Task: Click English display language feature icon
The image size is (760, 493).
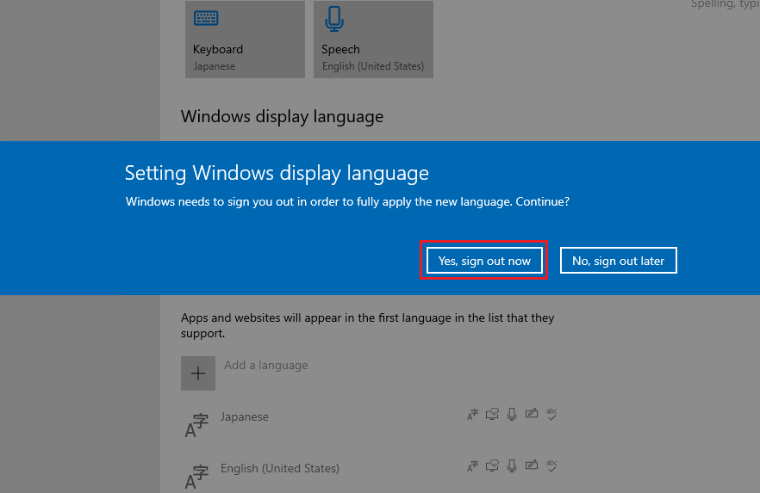Action: tap(472, 466)
